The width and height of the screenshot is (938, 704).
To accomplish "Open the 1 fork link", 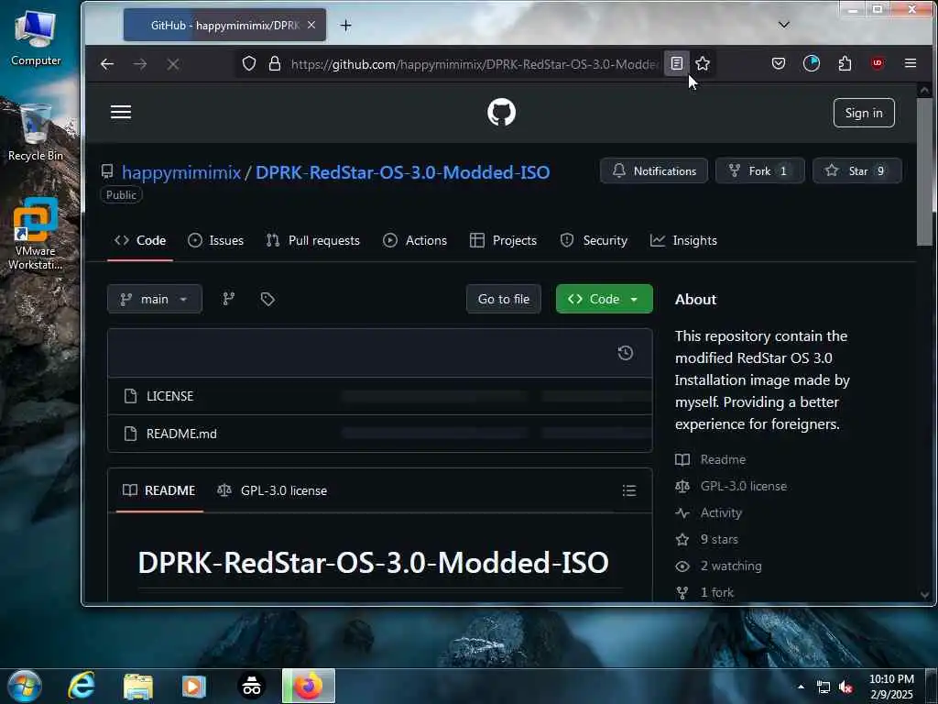I will [x=716, y=593].
